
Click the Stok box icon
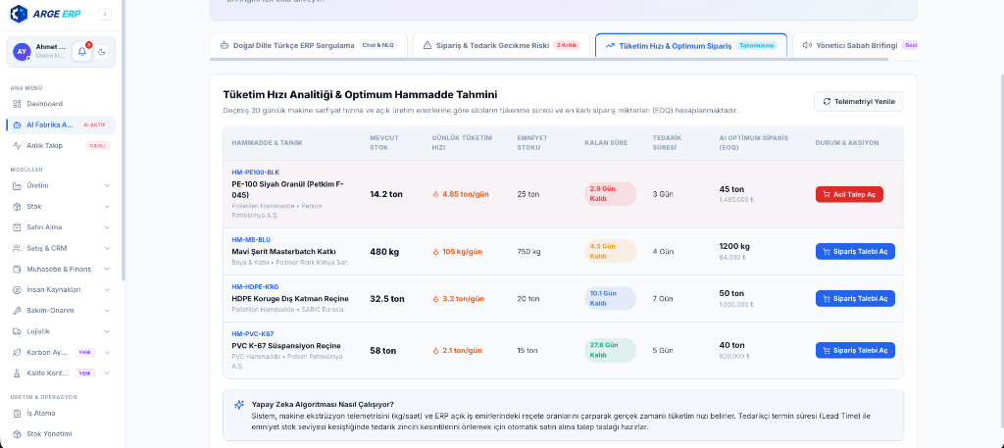pyautogui.click(x=17, y=207)
